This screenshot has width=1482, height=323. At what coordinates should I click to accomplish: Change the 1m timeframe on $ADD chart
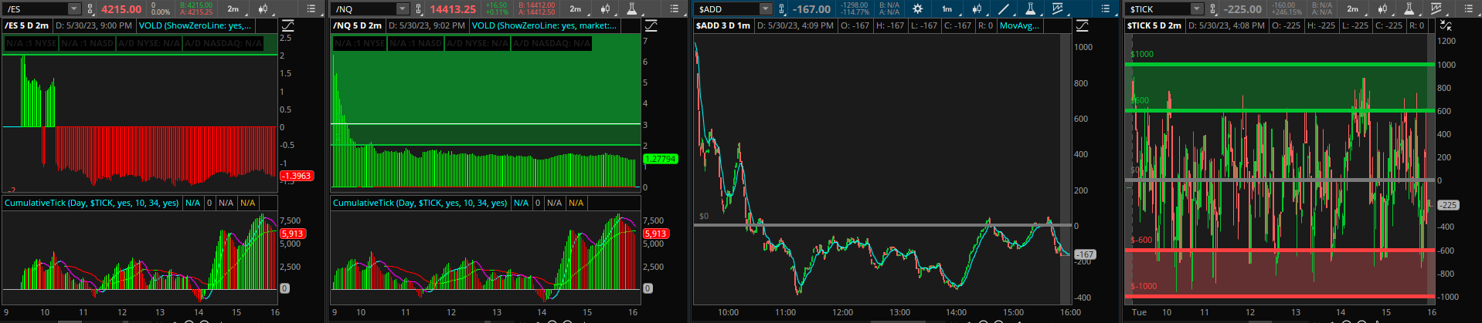pos(947,9)
